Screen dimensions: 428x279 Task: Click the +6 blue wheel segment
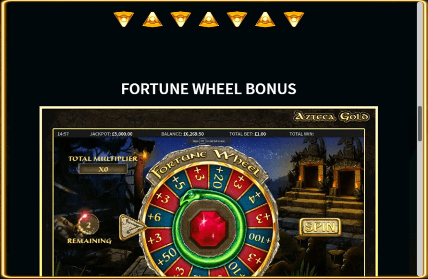(155, 217)
